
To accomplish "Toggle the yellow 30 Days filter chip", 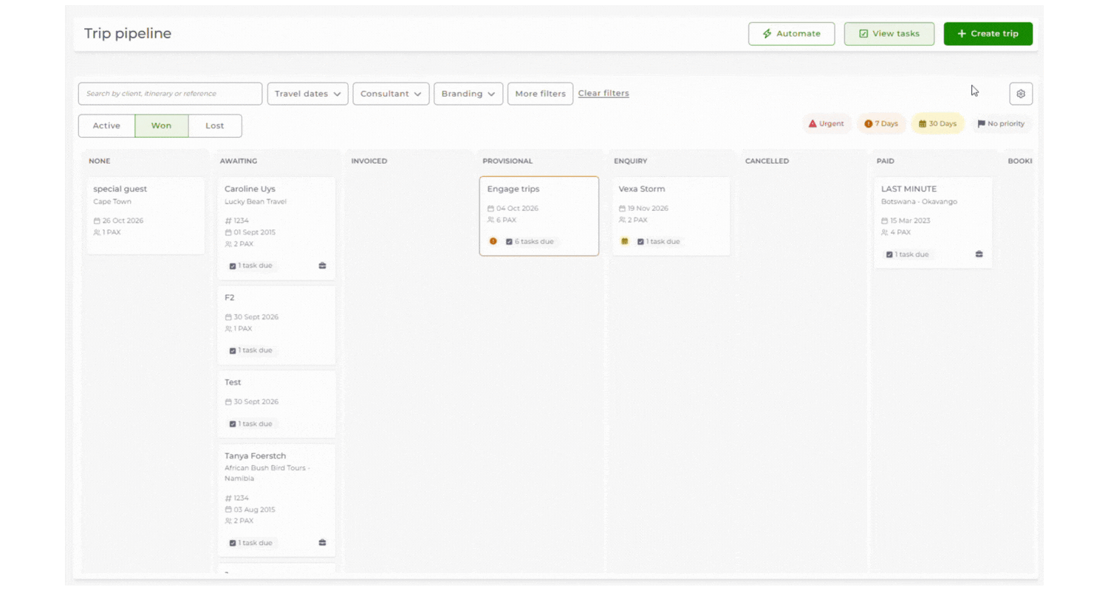I will (937, 124).
